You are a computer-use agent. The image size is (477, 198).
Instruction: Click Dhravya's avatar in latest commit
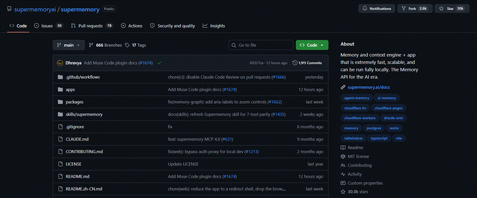(x=60, y=63)
